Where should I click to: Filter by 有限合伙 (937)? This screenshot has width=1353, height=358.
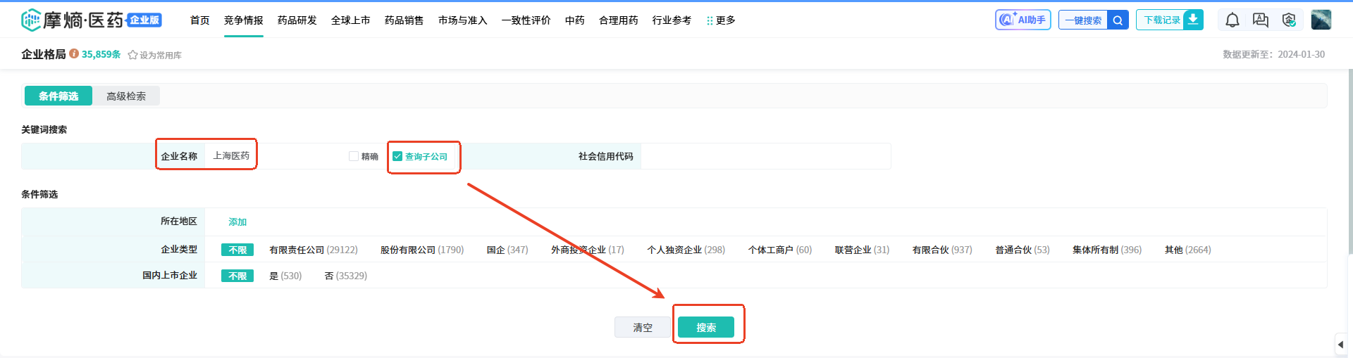[x=942, y=250]
